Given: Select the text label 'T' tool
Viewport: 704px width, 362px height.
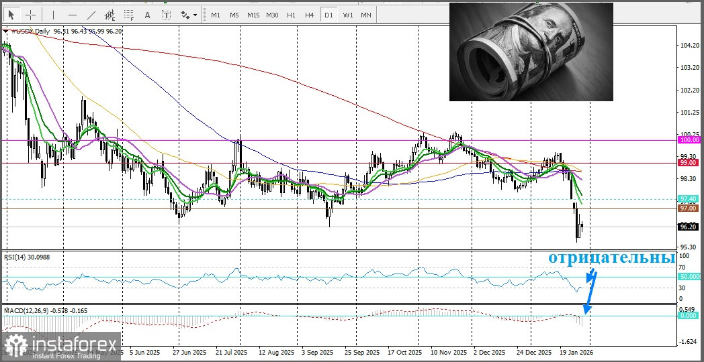Looking at the screenshot, I should (x=166, y=15).
